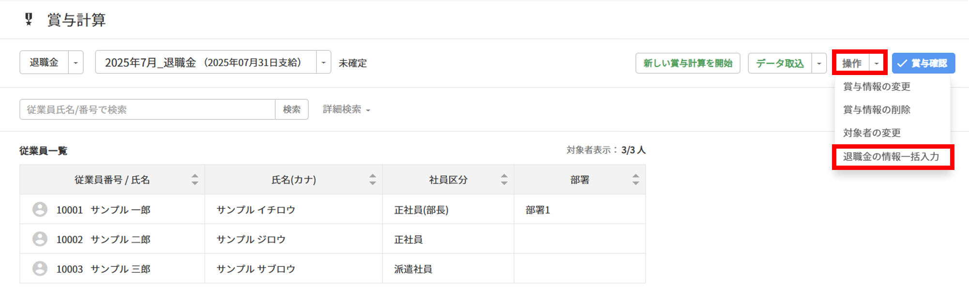Toggle the 操作 menu caret
Image resolution: width=969 pixels, height=291 pixels.
coord(877,63)
